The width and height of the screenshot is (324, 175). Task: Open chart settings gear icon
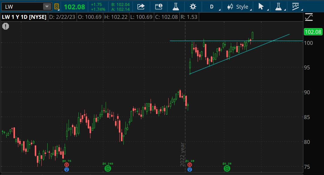(193, 6)
